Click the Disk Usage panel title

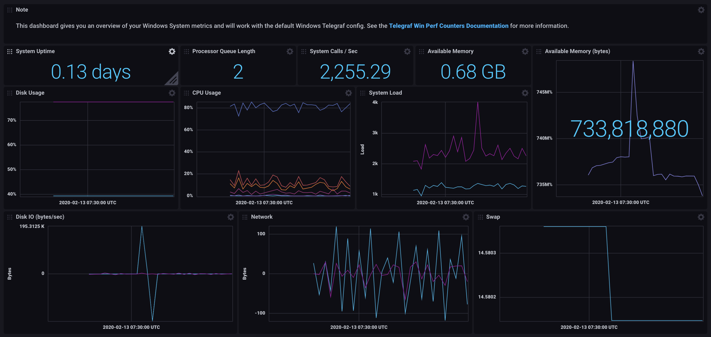(30, 93)
